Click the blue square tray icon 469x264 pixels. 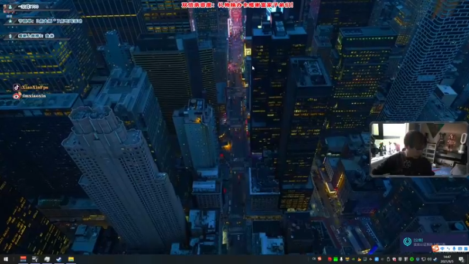[x=376, y=259]
